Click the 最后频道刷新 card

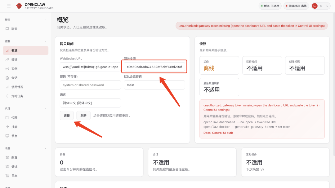[219, 87]
